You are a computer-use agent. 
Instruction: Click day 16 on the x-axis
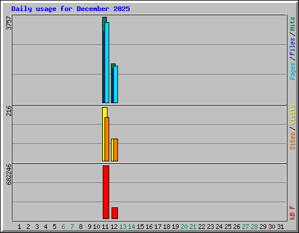point(149,227)
